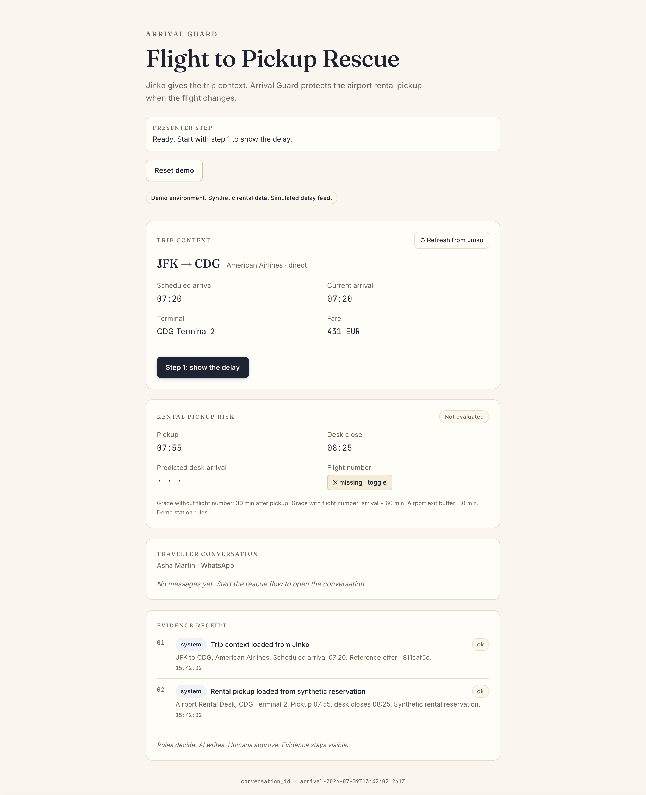Viewport: 646px width, 795px height.
Task: Click the system tag on evidence entry 02
Action: click(190, 691)
